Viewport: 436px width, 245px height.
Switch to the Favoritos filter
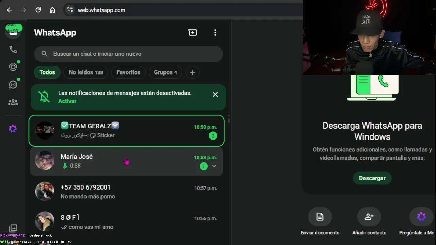[128, 72]
